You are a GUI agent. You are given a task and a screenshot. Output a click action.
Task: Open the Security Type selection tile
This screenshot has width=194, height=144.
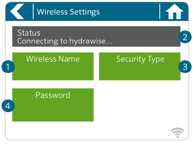pyautogui.click(x=140, y=66)
